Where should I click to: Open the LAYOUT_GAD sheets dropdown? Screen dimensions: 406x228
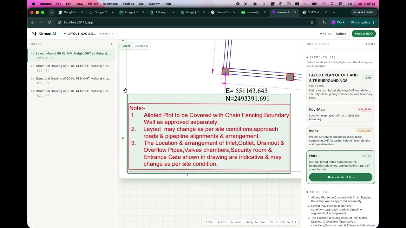click(89, 34)
